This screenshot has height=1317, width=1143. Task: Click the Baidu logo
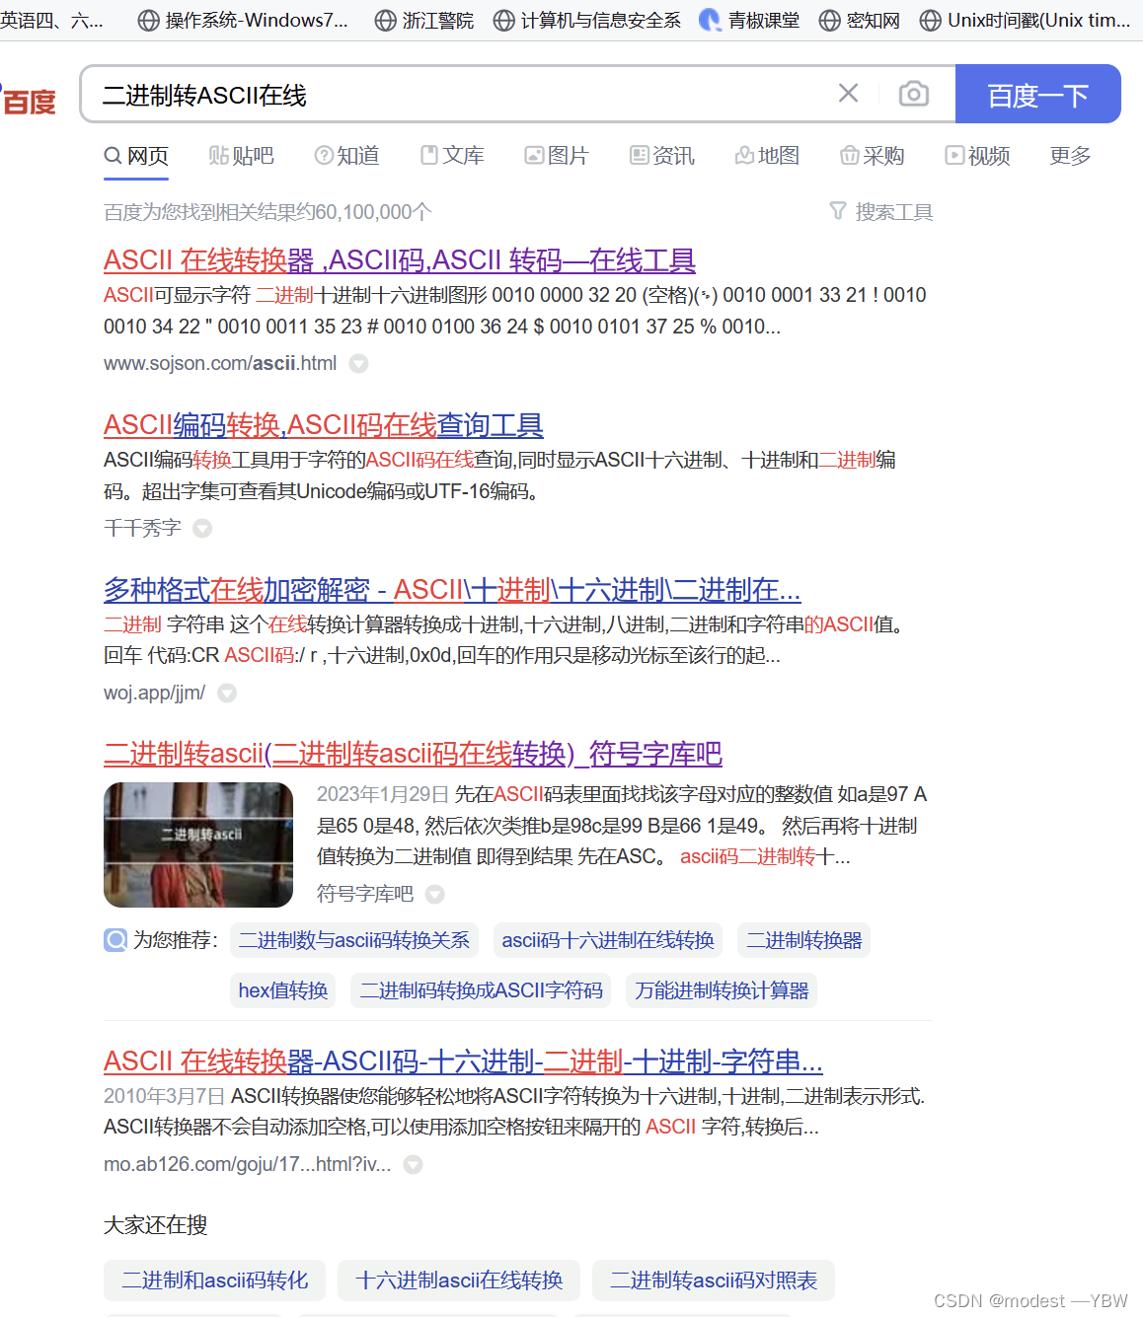[29, 99]
